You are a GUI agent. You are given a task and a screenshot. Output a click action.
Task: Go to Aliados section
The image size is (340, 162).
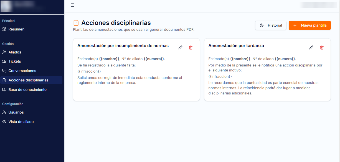pos(31,52)
